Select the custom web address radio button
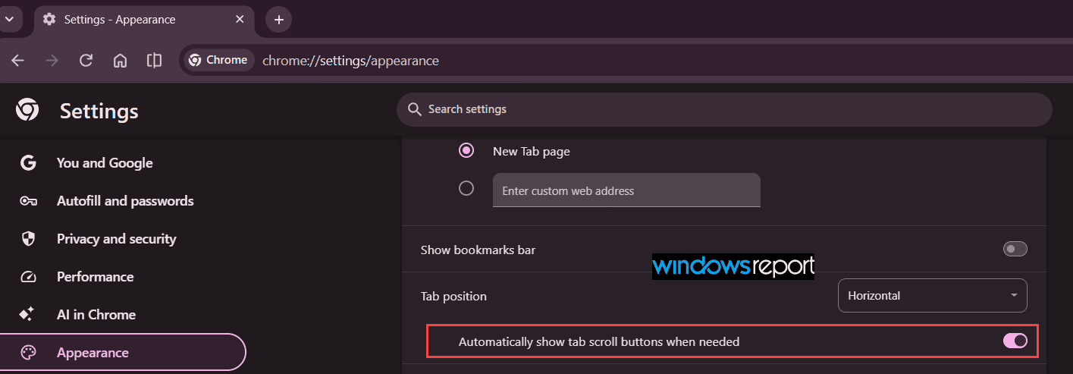1073x374 pixels. 466,188
